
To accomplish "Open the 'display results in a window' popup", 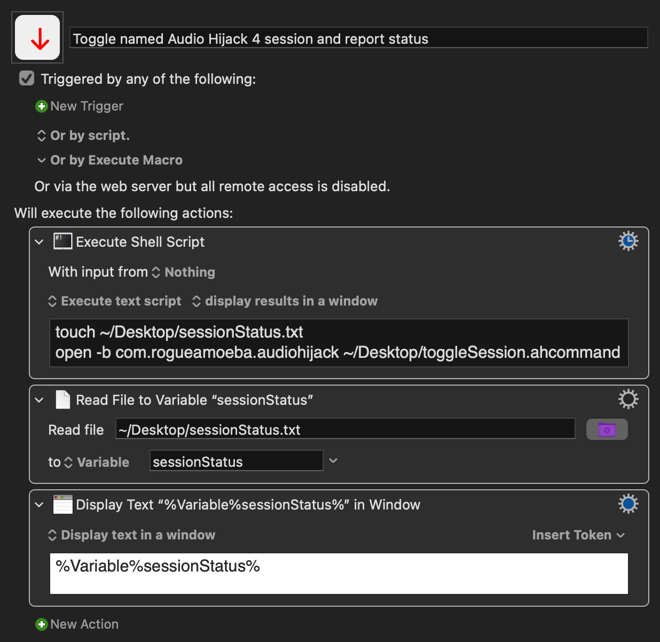I will (x=285, y=301).
